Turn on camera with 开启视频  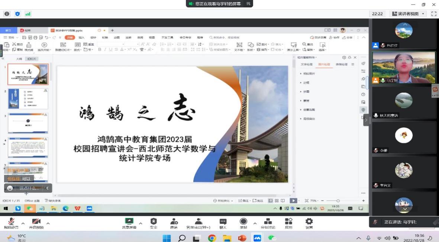[36, 222]
